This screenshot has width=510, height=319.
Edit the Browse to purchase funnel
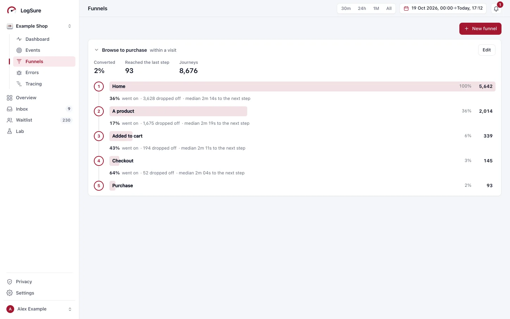click(487, 50)
